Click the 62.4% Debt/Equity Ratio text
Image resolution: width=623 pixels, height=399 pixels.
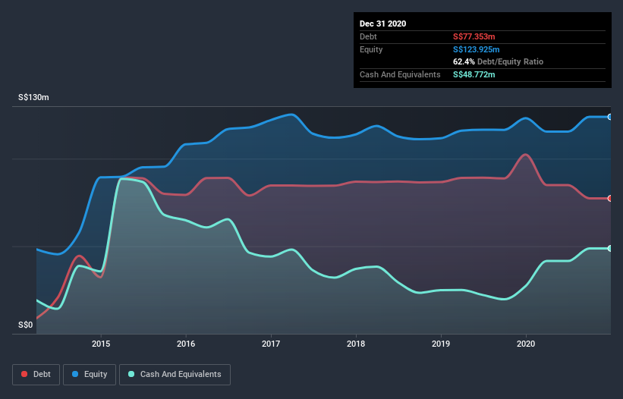tap(499, 62)
